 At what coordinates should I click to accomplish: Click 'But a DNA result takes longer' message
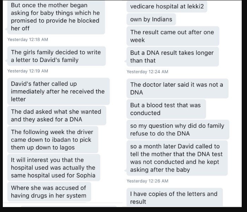click(173, 57)
